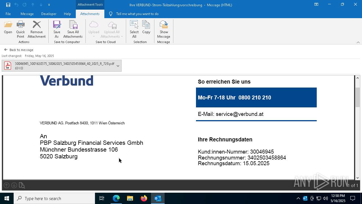Click Save As for the attachment

coord(57,29)
